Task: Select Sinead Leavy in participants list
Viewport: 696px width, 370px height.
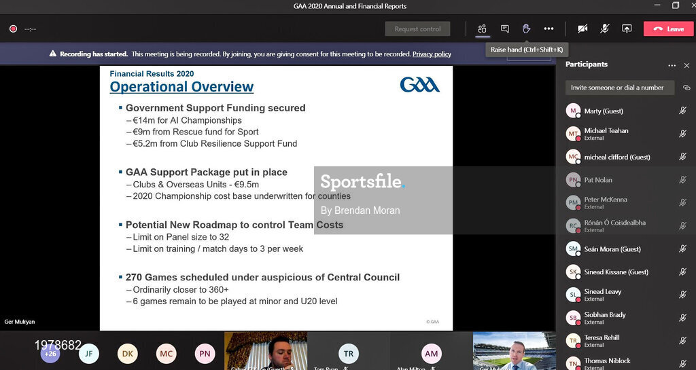Action: [x=626, y=295]
